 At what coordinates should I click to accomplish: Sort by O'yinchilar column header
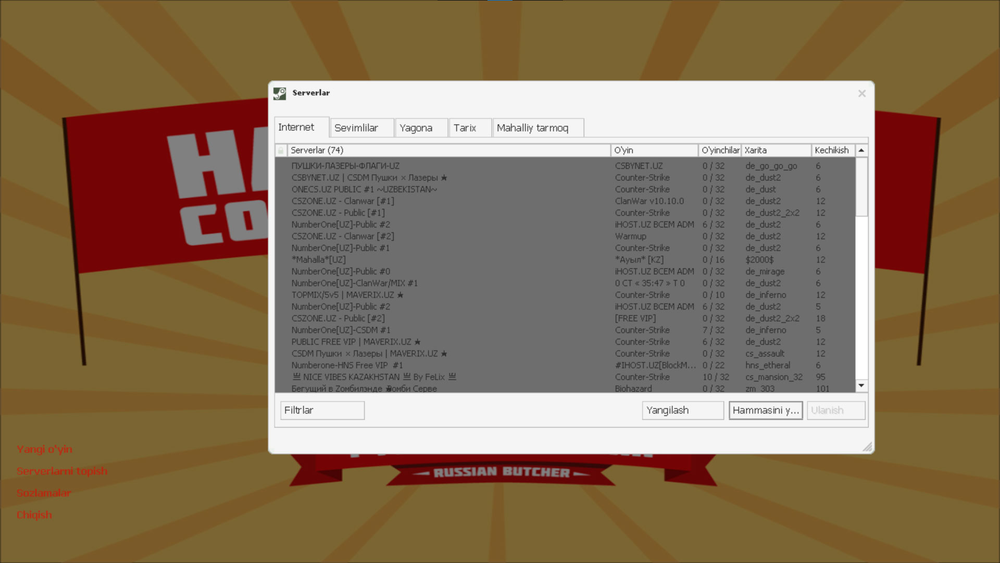coord(720,151)
